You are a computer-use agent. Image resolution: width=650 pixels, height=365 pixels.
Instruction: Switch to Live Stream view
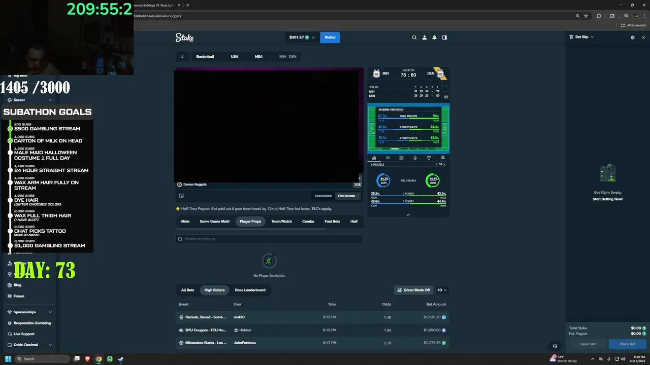click(348, 196)
